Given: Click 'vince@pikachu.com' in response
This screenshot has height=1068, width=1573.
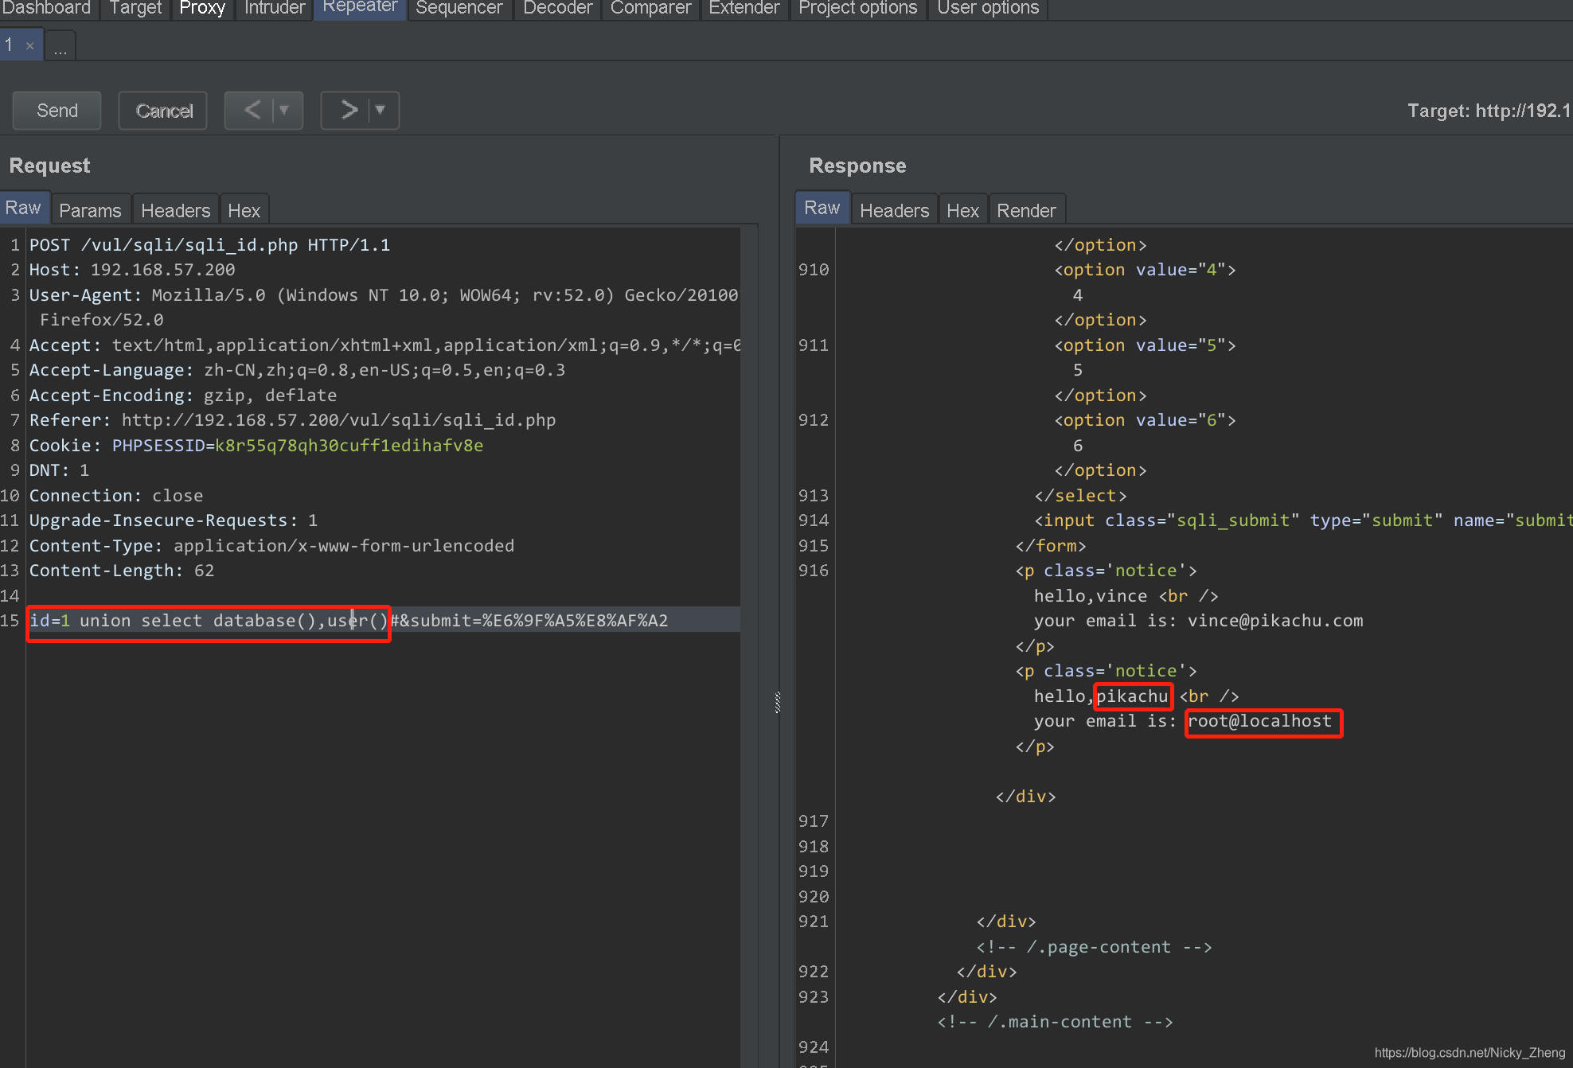Looking at the screenshot, I should (1275, 621).
